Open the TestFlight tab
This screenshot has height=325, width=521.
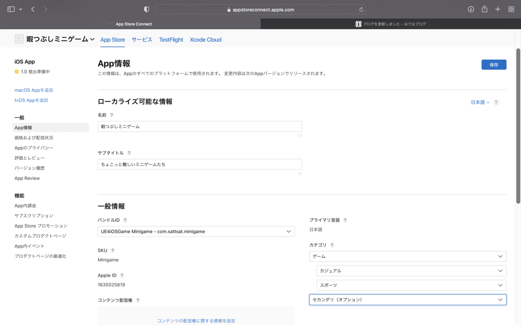tap(171, 39)
